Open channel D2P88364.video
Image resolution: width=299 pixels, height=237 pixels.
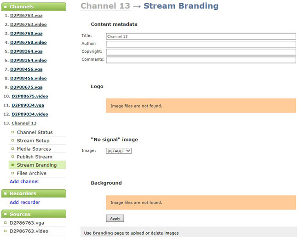(28, 60)
